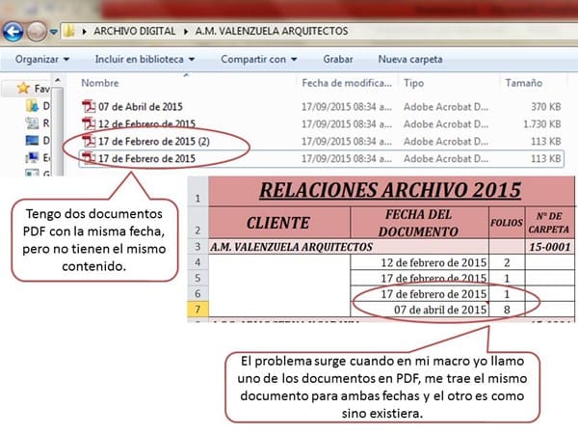Image resolution: width=578 pixels, height=434 pixels.
Task: Click PDF icon of 12 de Febrero de 2015
Action: (x=89, y=123)
